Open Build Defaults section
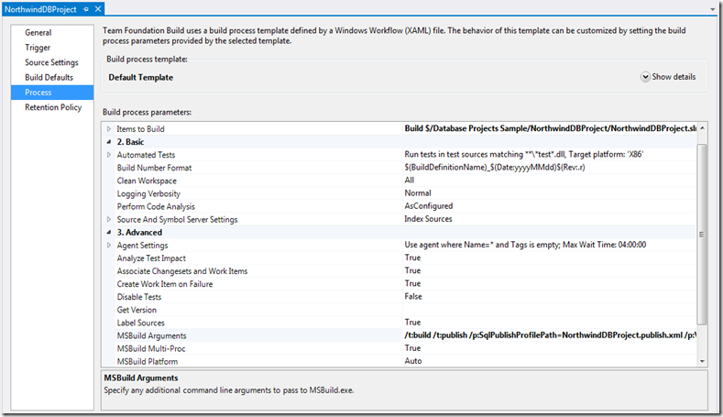This screenshot has height=417, width=723. point(49,78)
